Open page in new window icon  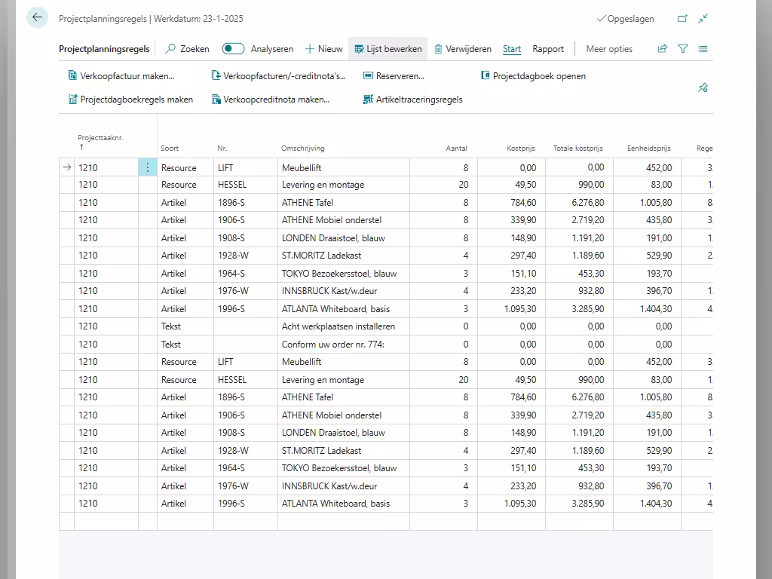pos(682,19)
